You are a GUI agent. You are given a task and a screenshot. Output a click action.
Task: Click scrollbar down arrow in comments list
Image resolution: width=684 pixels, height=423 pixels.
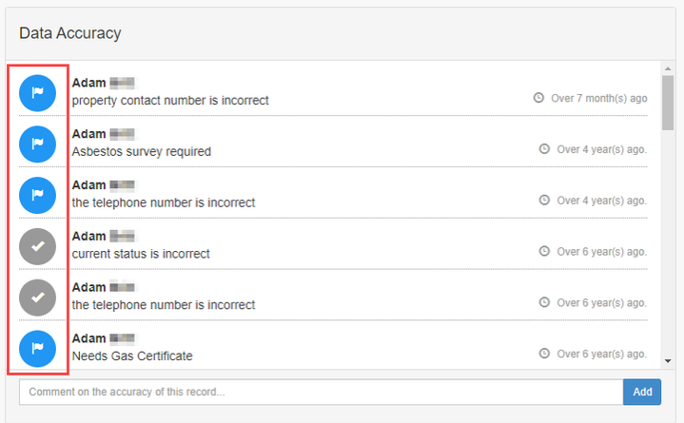pyautogui.click(x=668, y=361)
